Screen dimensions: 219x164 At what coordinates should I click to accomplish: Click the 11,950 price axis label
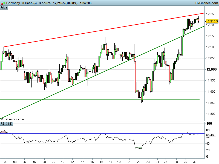coord(211,80)
